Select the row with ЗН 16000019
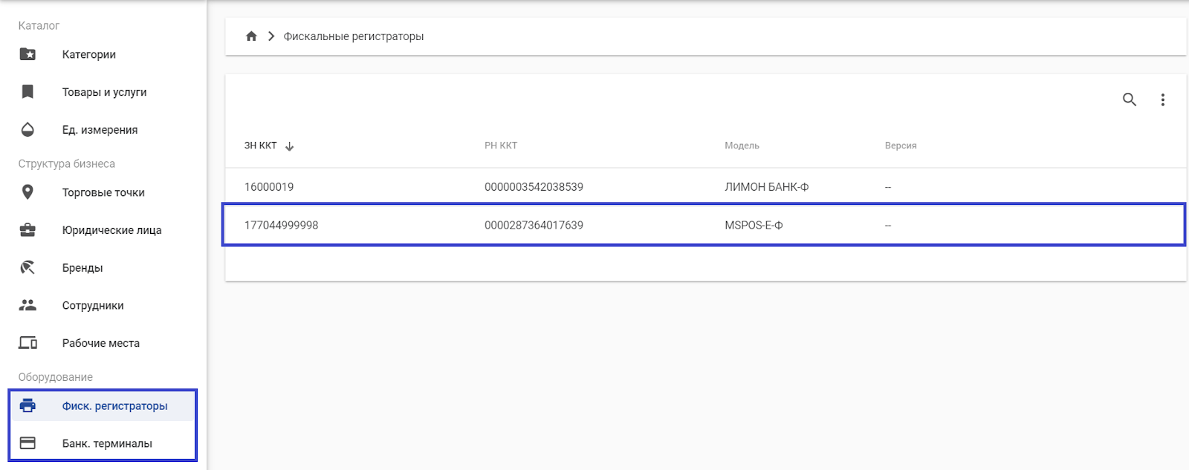 click(269, 187)
